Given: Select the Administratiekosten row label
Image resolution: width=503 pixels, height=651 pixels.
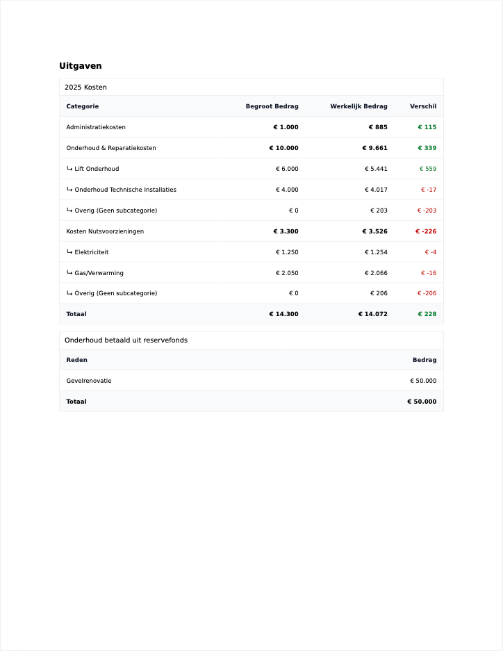Looking at the screenshot, I should point(96,127).
